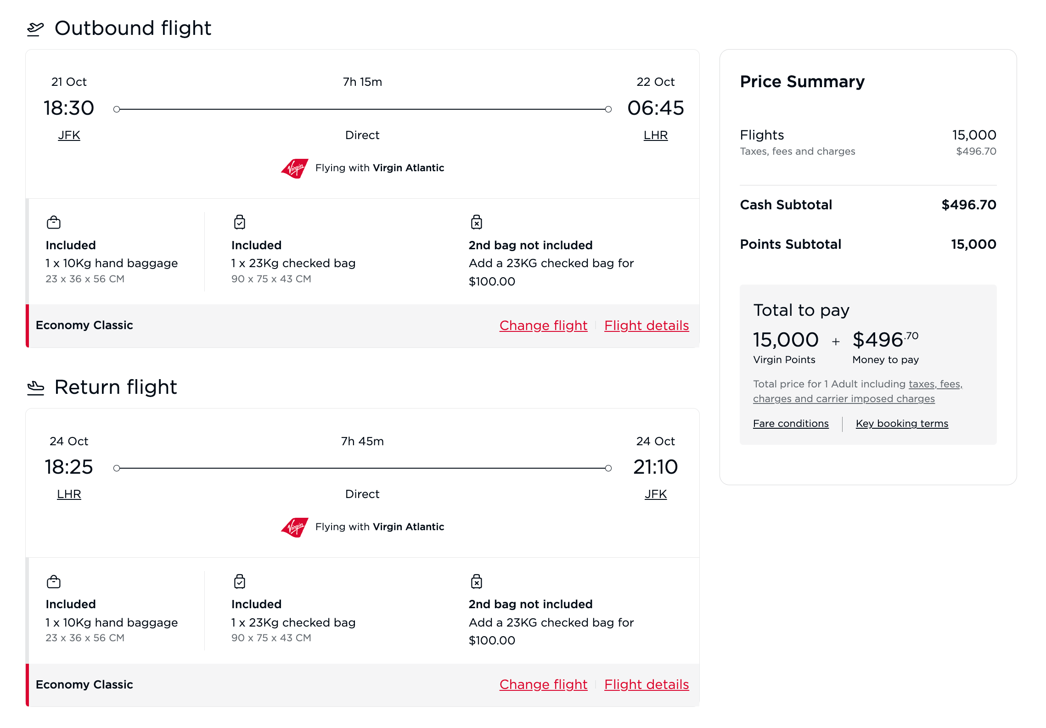Viewport: 1046px width, 728px height.
Task: Click the outbound JFK departure airport link
Action: click(x=69, y=135)
